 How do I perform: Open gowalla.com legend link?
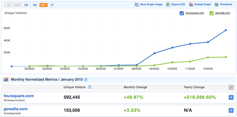click(x=223, y=13)
